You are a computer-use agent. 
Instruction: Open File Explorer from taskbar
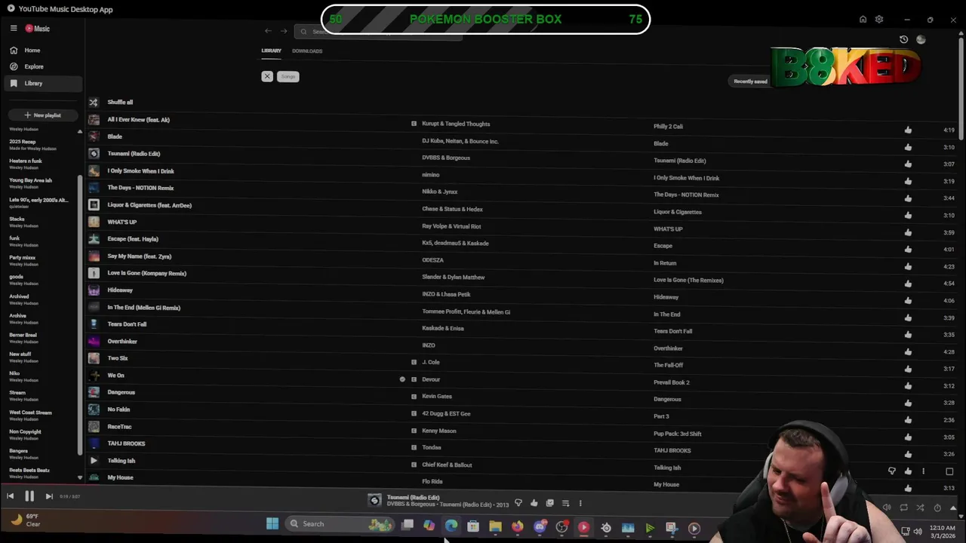[x=495, y=526]
